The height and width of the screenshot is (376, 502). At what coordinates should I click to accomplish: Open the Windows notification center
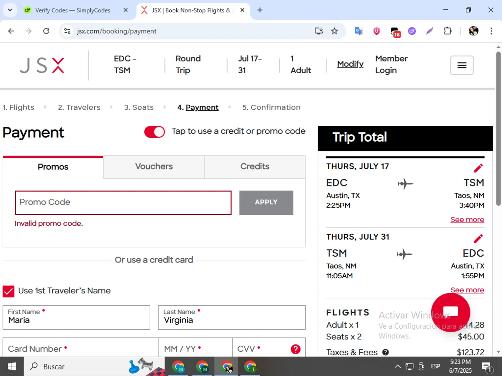pyautogui.click(x=487, y=367)
